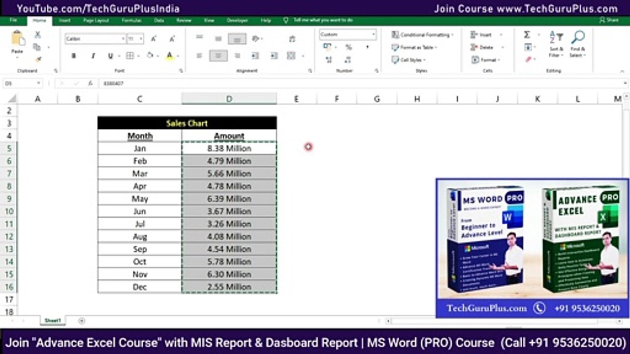Switch to the Data tab
630x354 pixels.
158,21
